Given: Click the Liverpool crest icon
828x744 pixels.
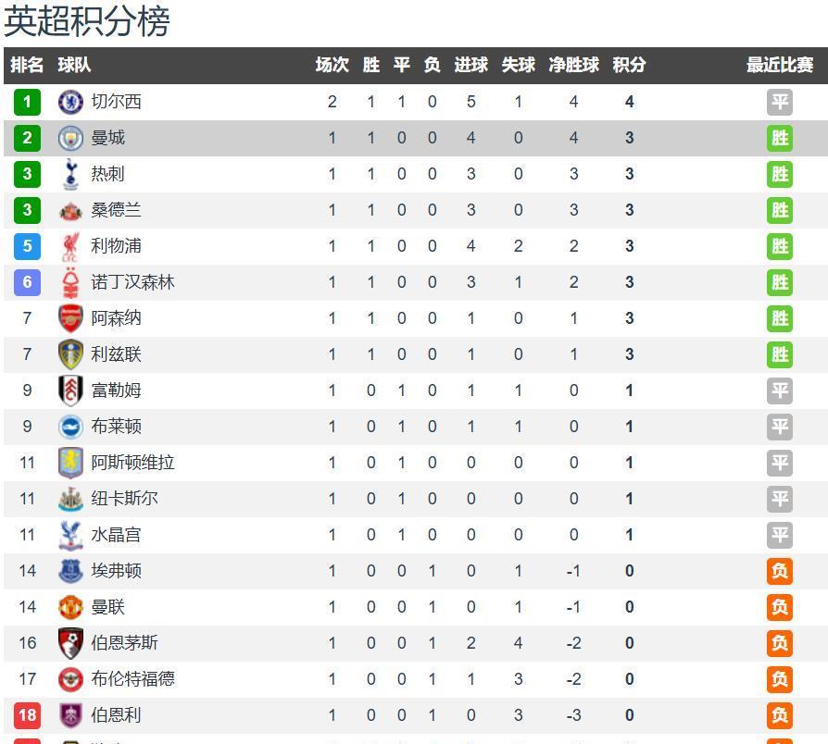Looking at the screenshot, I should (x=71, y=246).
